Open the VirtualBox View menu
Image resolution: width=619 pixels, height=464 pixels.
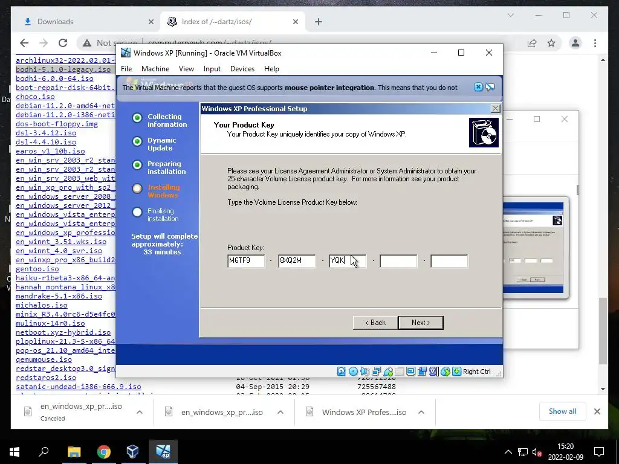[x=186, y=69]
